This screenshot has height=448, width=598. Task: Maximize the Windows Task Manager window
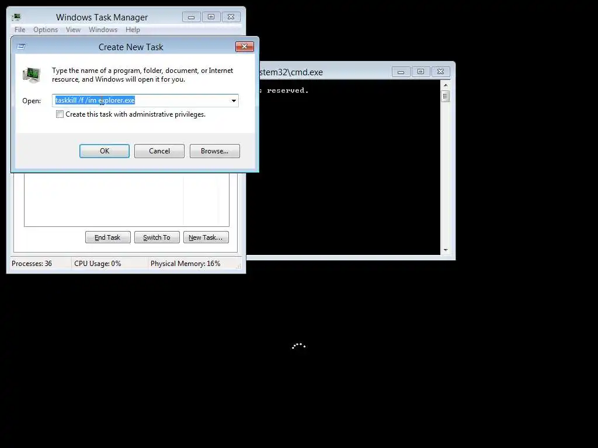tap(211, 17)
